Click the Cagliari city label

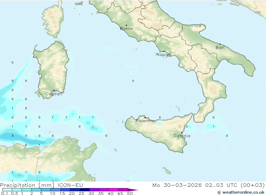tap(54, 94)
